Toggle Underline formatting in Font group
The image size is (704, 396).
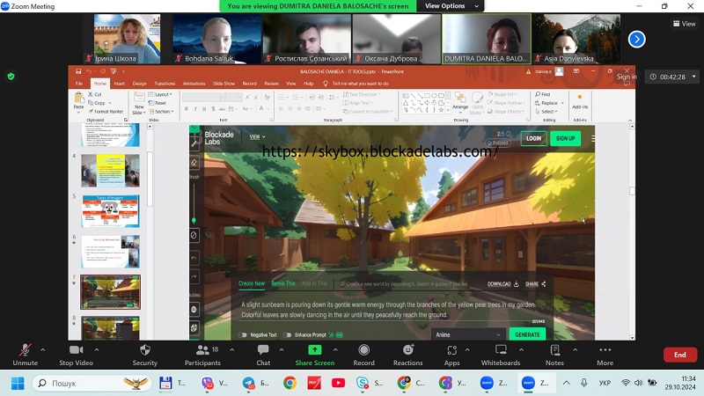click(x=204, y=108)
